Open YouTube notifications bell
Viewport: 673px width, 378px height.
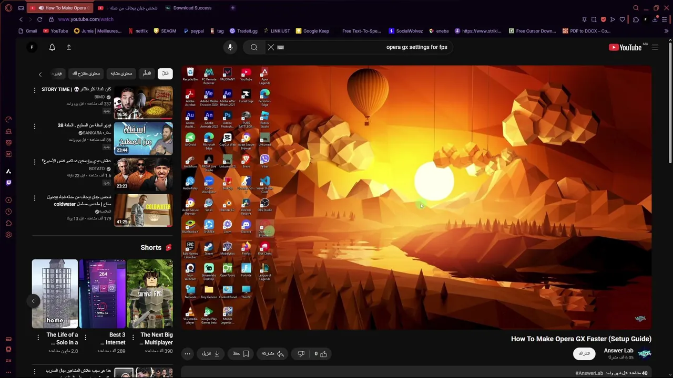tap(52, 47)
